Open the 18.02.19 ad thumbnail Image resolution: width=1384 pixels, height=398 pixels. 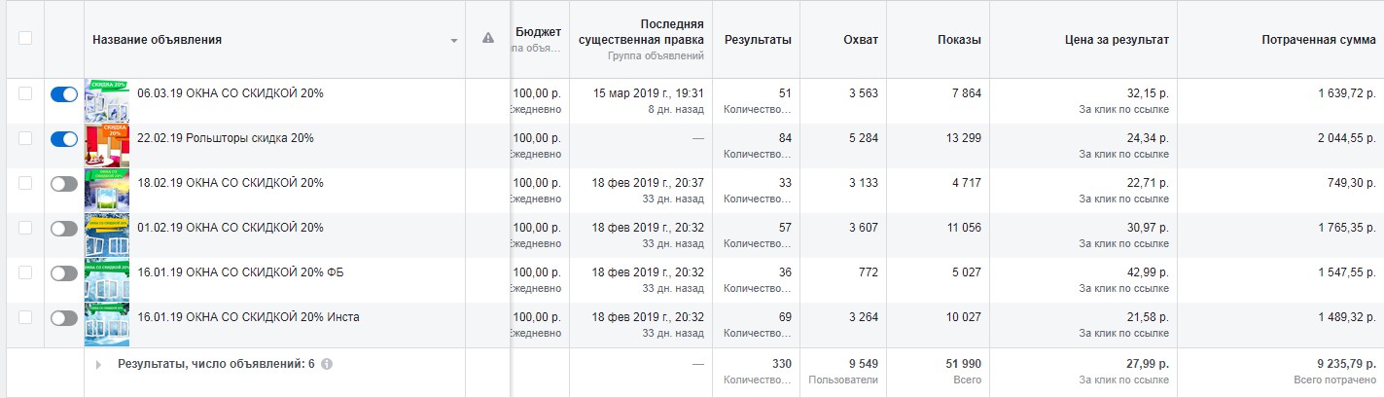click(107, 190)
